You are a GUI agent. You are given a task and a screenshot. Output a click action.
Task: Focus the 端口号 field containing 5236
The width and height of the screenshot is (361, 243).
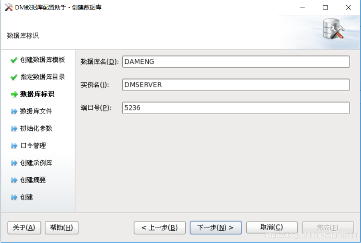[236, 108]
